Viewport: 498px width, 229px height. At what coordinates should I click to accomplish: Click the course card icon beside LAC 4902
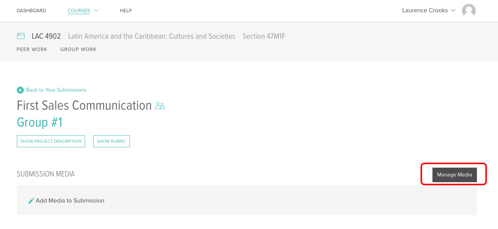coord(21,36)
